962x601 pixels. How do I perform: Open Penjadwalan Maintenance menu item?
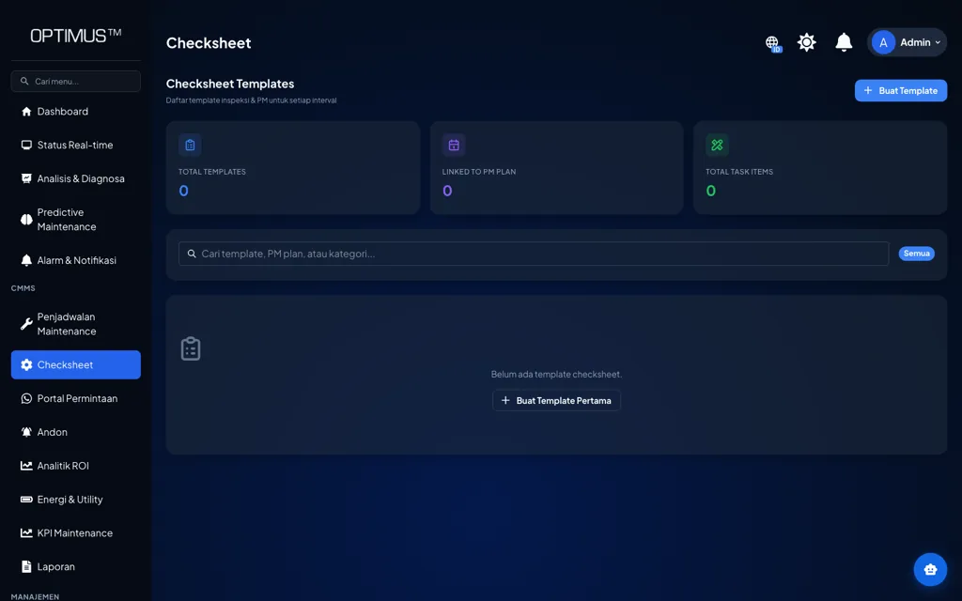click(x=75, y=324)
